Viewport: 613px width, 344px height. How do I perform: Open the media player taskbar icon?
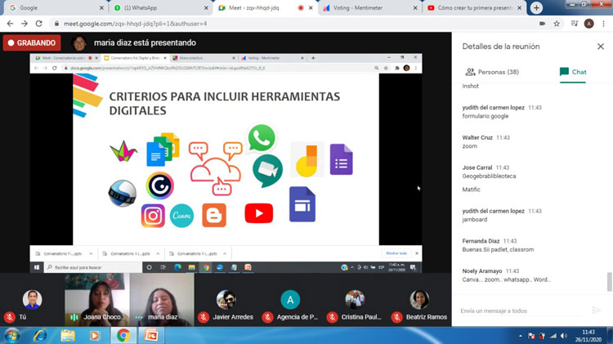point(94,336)
